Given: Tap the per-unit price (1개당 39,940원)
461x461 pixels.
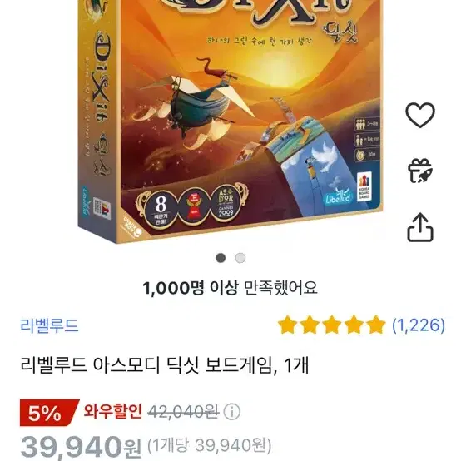Looking at the screenshot, I should pos(210,445).
